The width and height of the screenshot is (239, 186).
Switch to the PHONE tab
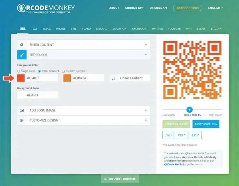[61, 29]
